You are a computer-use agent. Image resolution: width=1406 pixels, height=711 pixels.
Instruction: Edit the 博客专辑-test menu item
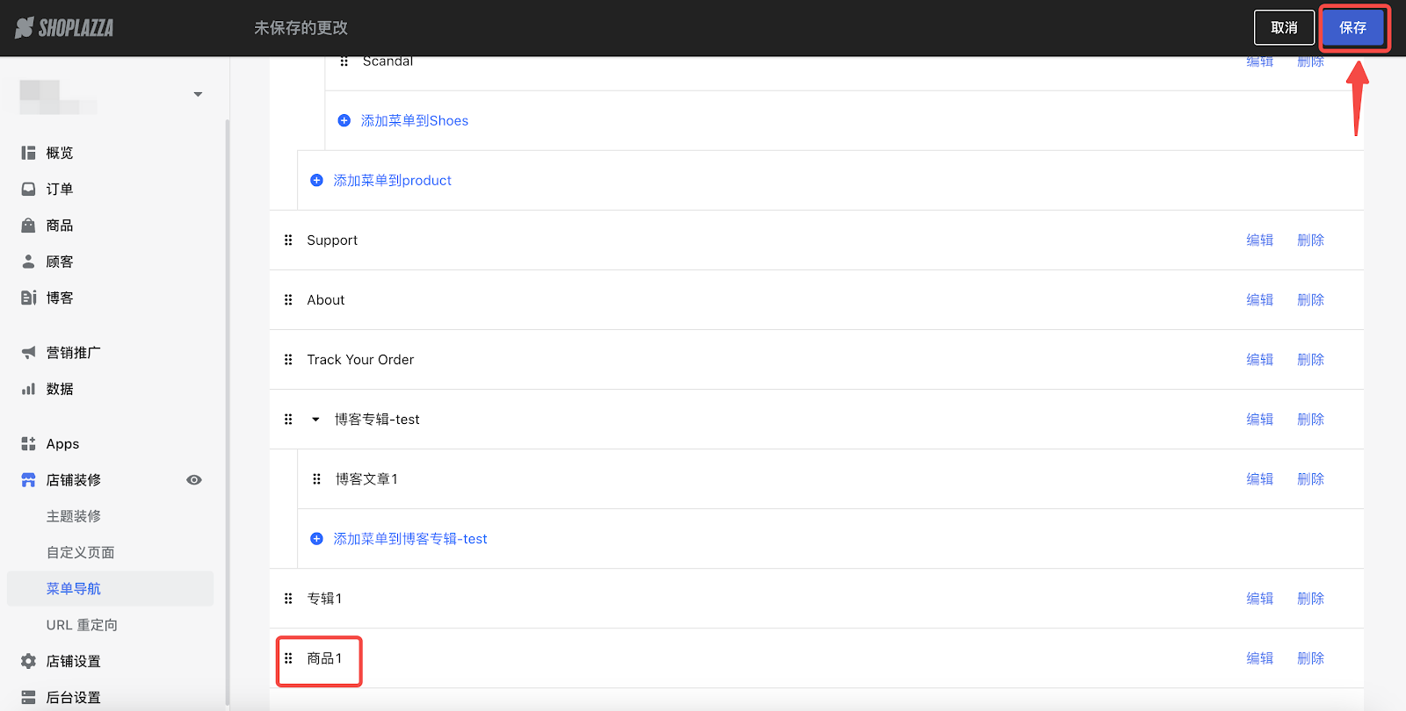point(1259,419)
